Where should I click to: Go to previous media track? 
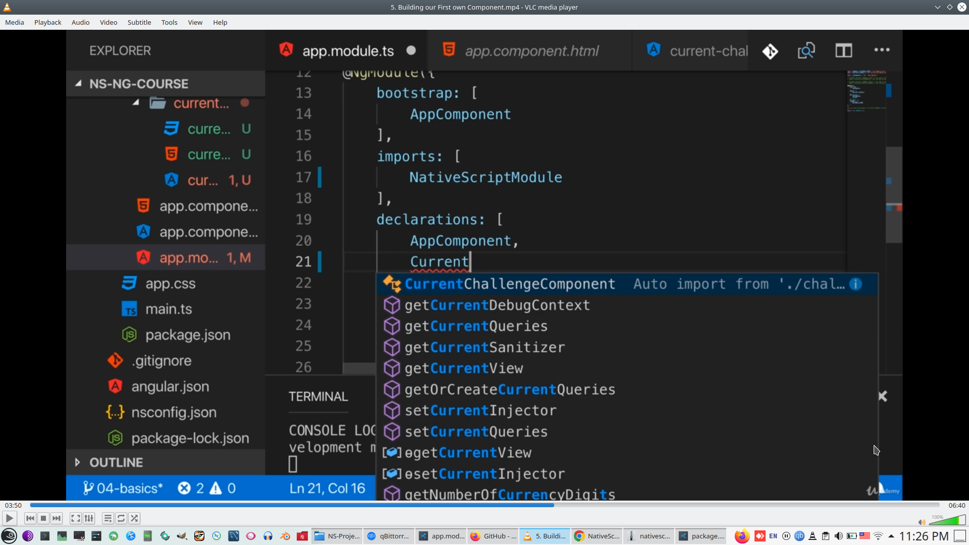coord(30,518)
